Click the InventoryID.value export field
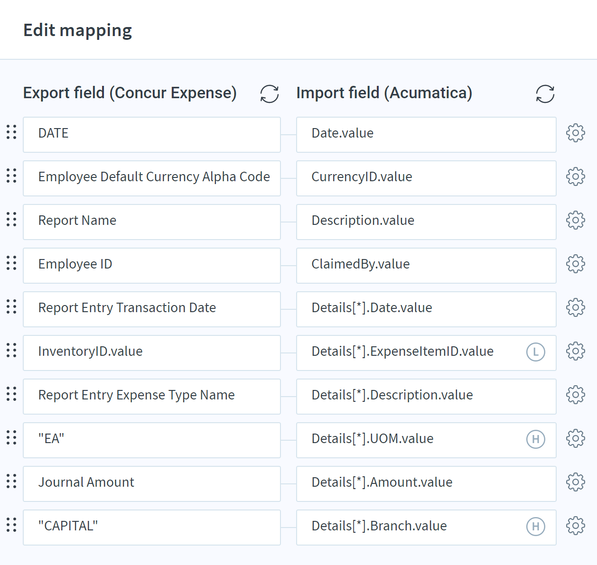 (152, 353)
